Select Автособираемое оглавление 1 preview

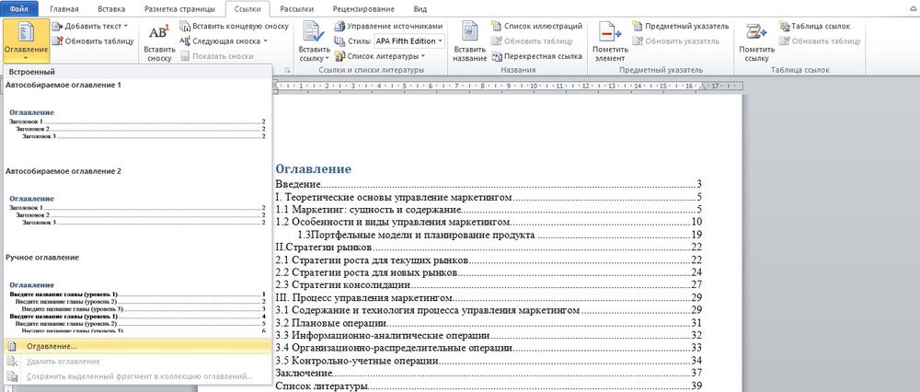click(136, 124)
